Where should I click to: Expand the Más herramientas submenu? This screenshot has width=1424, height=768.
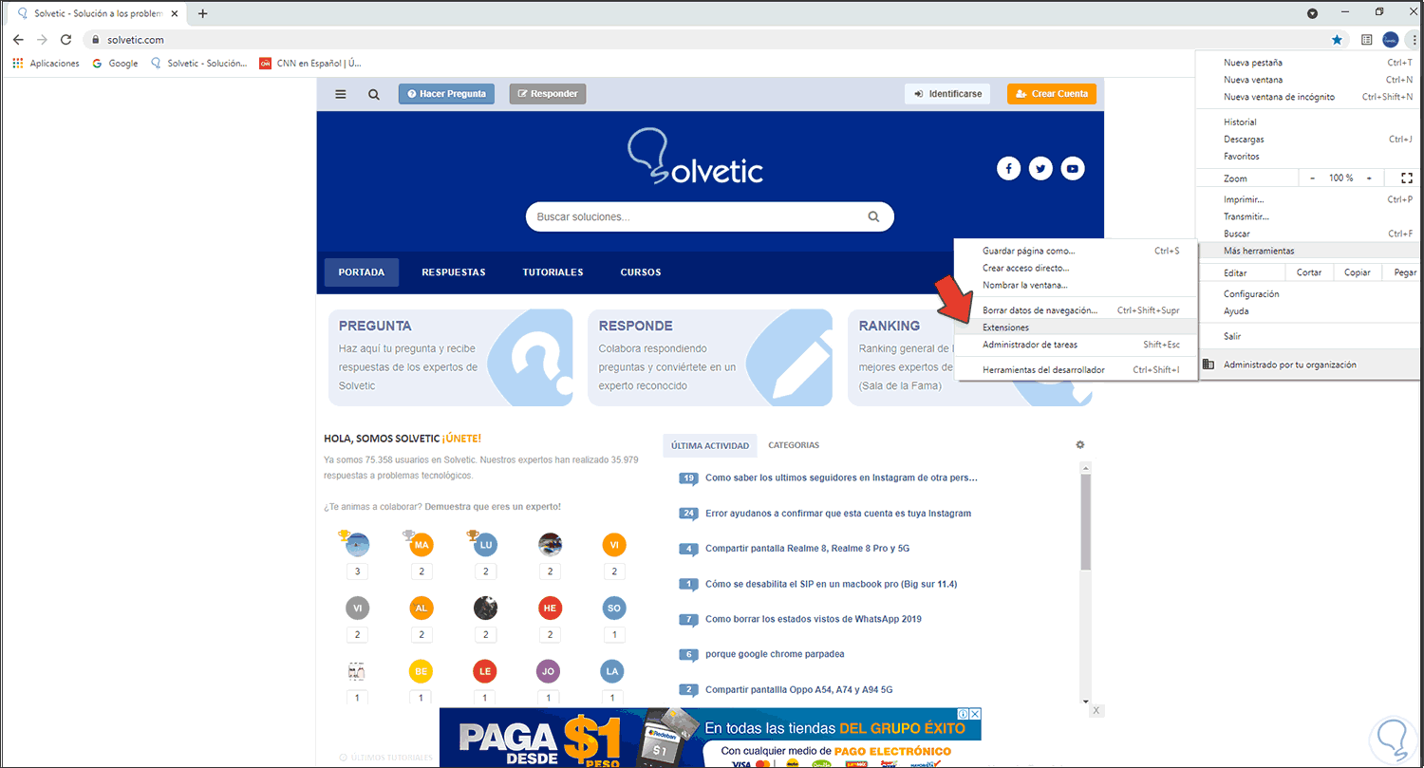point(1310,251)
